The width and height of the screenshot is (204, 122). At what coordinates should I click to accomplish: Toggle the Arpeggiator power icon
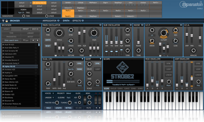pyautogui.click(x=58, y=21)
